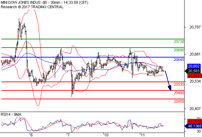Click the red 20,582.5 price tag
This screenshot has width=202, height=137.
(x=194, y=76)
